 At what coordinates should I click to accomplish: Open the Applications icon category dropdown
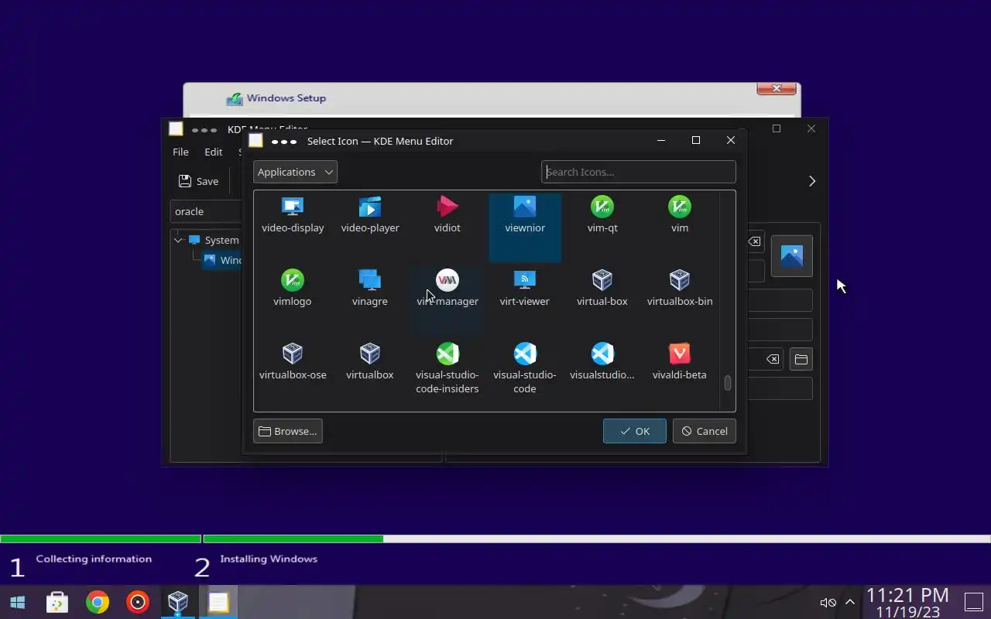coord(295,172)
